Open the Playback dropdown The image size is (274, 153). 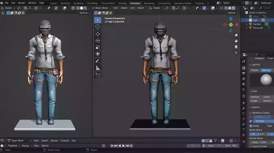[14, 146]
